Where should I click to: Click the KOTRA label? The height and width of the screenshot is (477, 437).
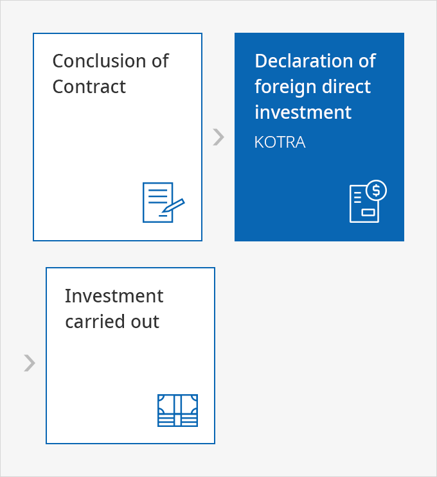(280, 142)
